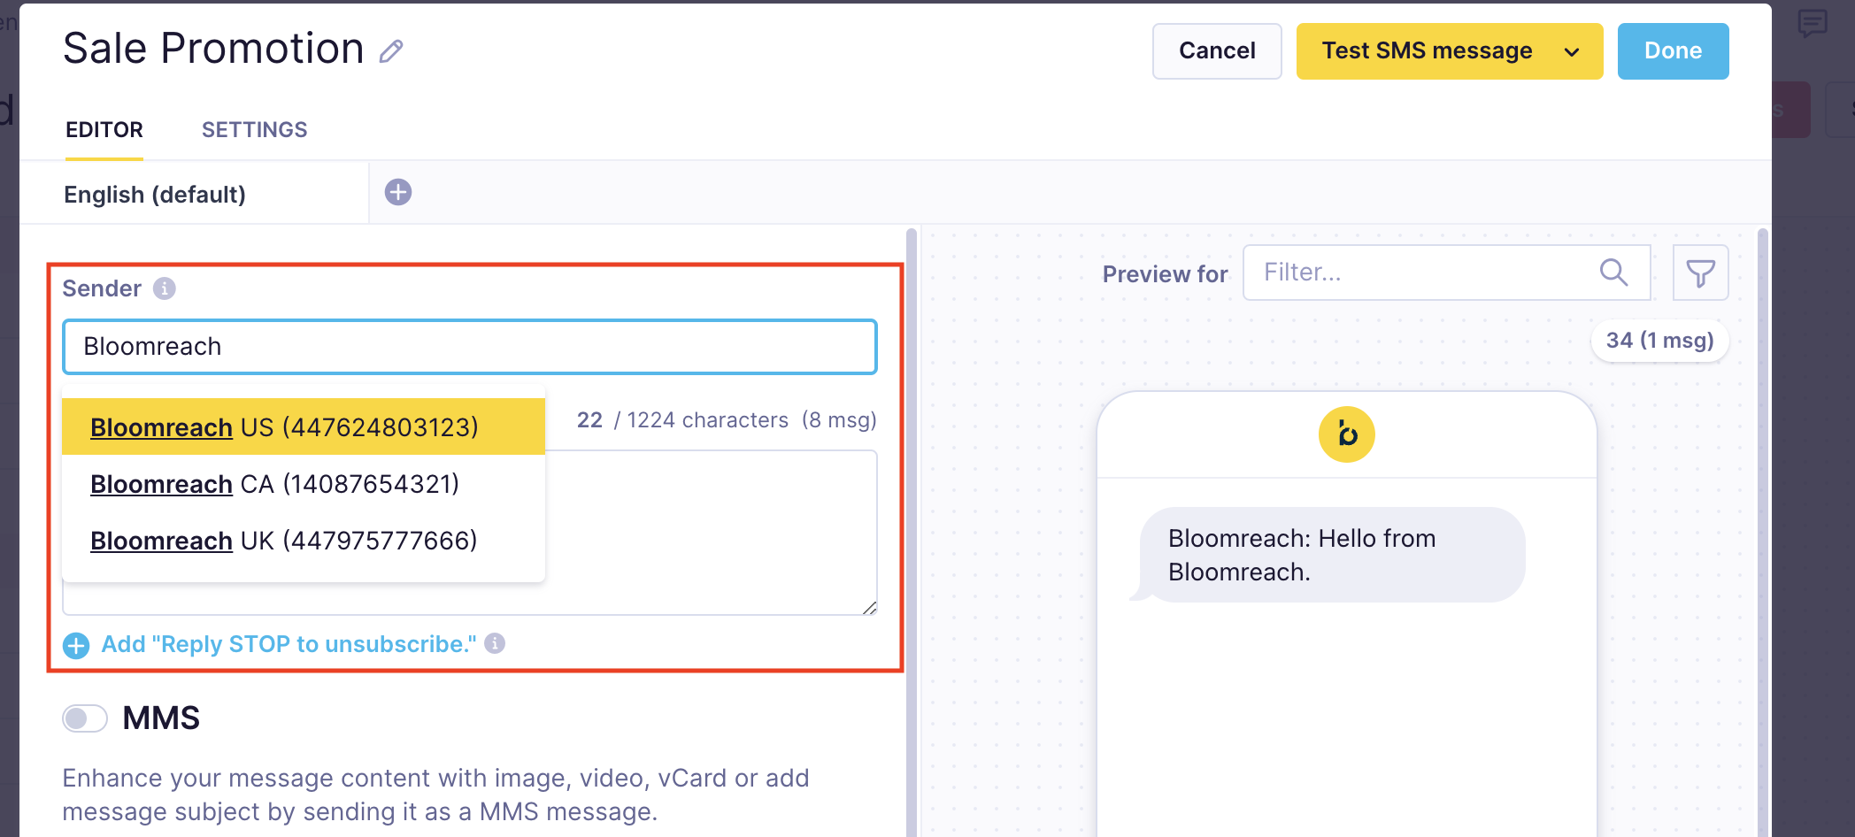This screenshot has height=837, width=1855.
Task: Switch to the SETTINGS tab
Action: point(255,130)
